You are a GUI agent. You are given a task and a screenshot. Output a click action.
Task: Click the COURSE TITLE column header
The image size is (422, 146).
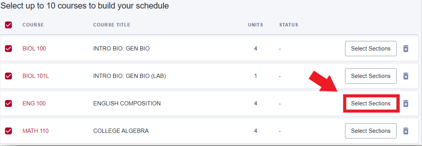click(112, 25)
